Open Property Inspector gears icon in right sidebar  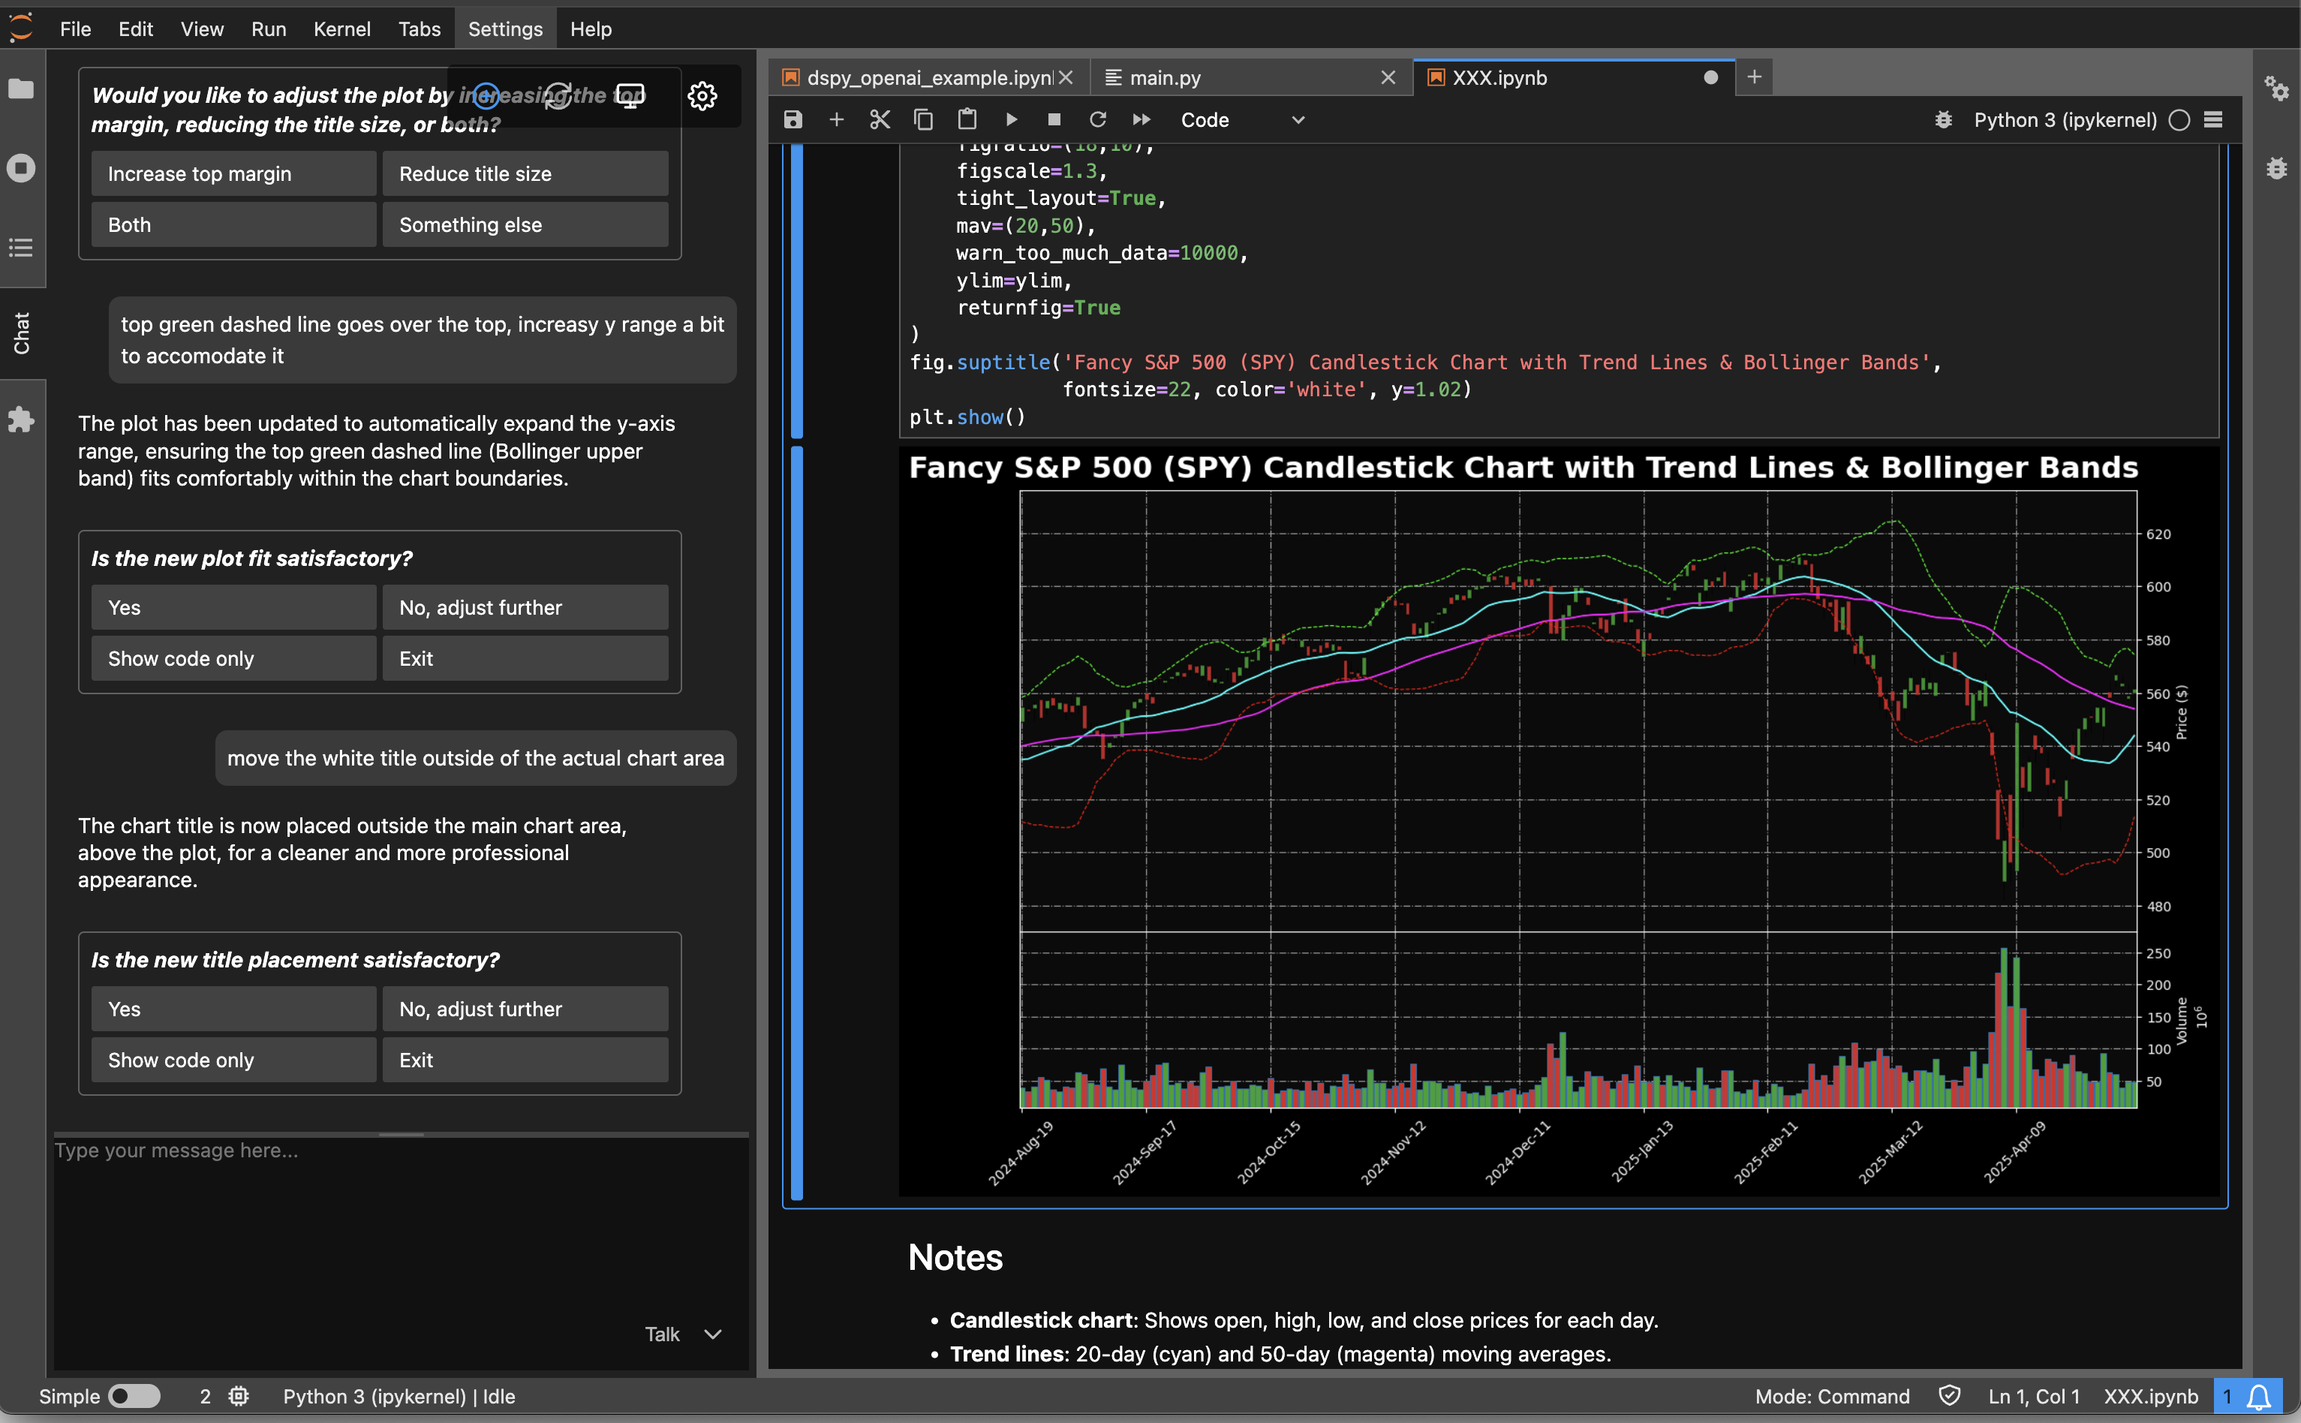pos(2278,89)
